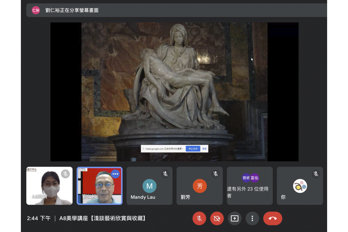Image resolution: width=348 pixels, height=232 pixels.
Task: Click the orange 芳 avatar of 劉芳
Action: pos(200,186)
